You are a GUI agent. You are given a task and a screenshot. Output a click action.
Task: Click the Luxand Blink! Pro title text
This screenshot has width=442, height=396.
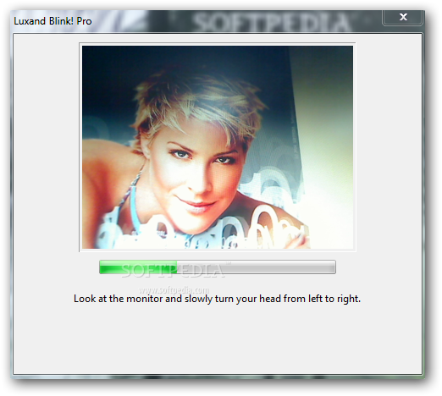coord(52,21)
